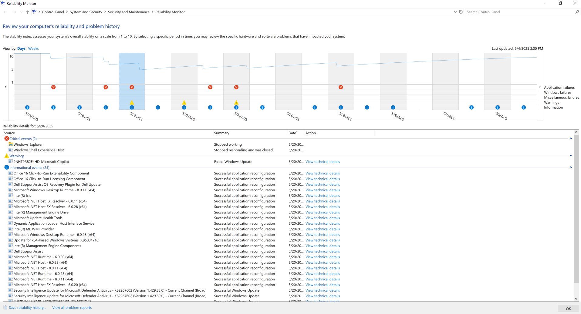This screenshot has height=314, width=581.
Task: Click the warning icon on 5/22/2025
Action: click(184, 103)
